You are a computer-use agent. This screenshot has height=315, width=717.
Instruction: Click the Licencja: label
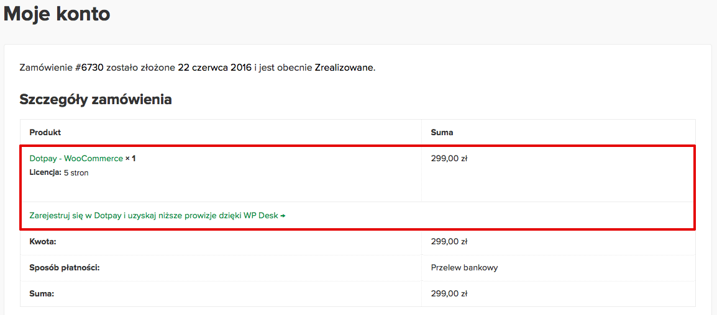point(45,173)
